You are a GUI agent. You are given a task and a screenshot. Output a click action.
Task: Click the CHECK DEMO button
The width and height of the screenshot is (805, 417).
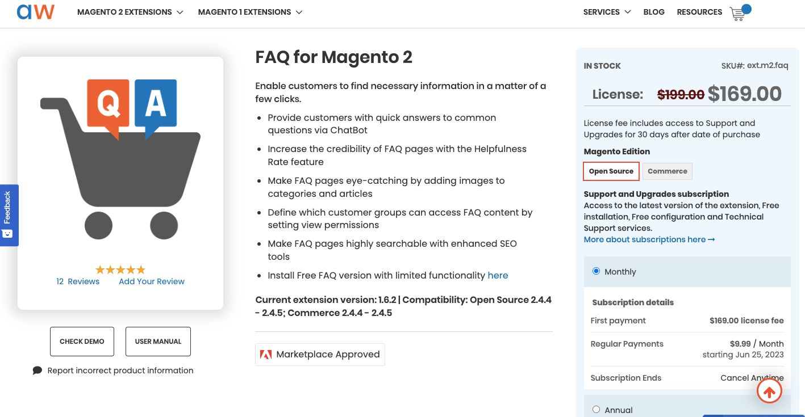[82, 341]
